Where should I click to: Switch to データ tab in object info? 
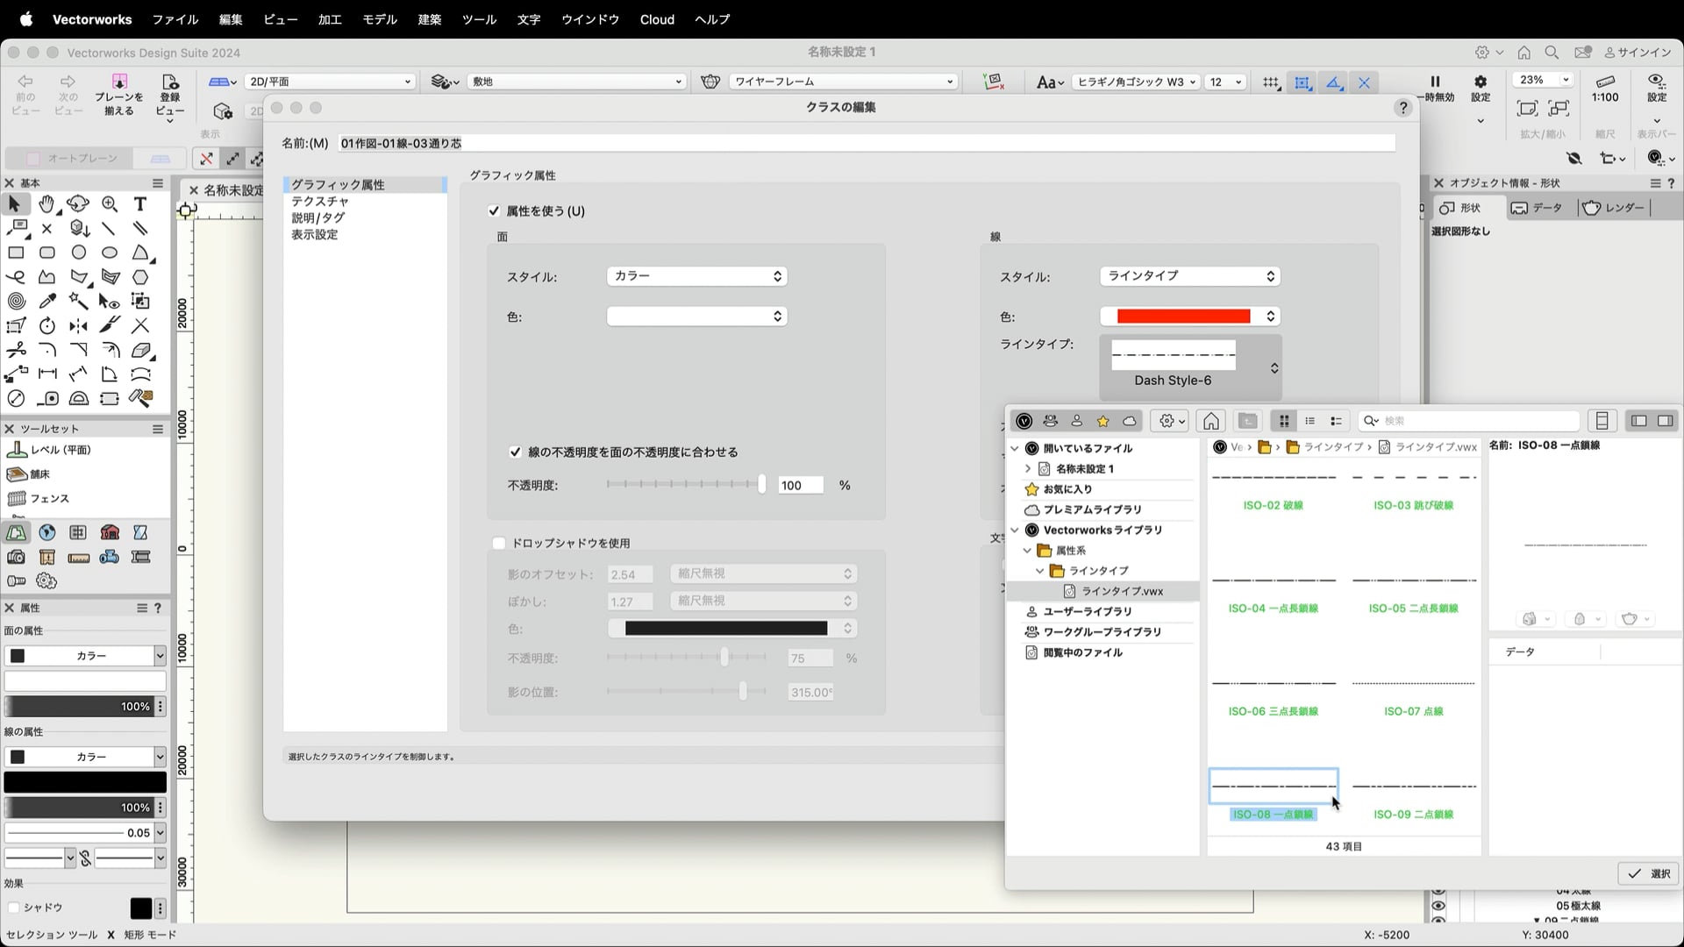(x=1539, y=208)
